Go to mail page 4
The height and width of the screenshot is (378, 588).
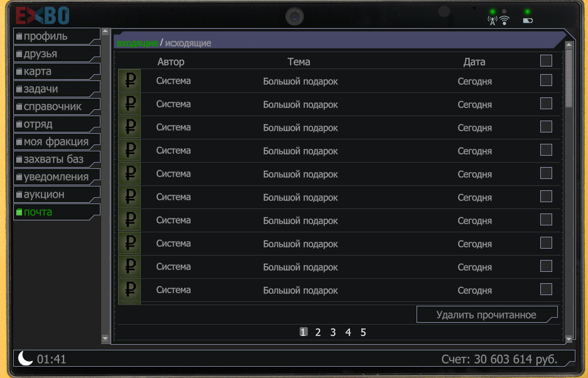click(348, 332)
